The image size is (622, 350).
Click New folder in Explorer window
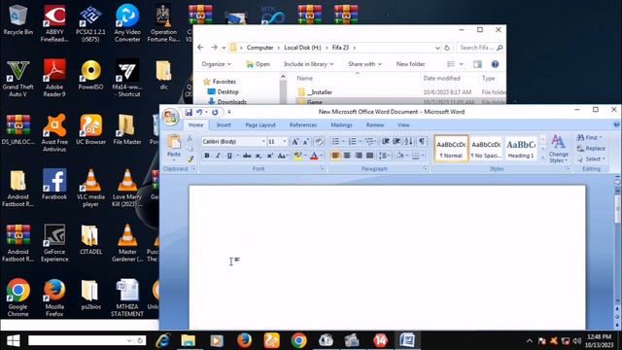pyautogui.click(x=410, y=64)
